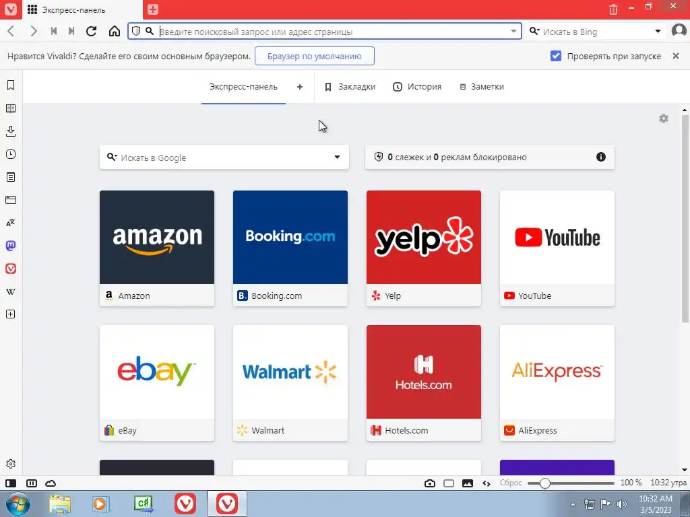
Task: Open the Mastodon web panel
Action: pos(11,246)
